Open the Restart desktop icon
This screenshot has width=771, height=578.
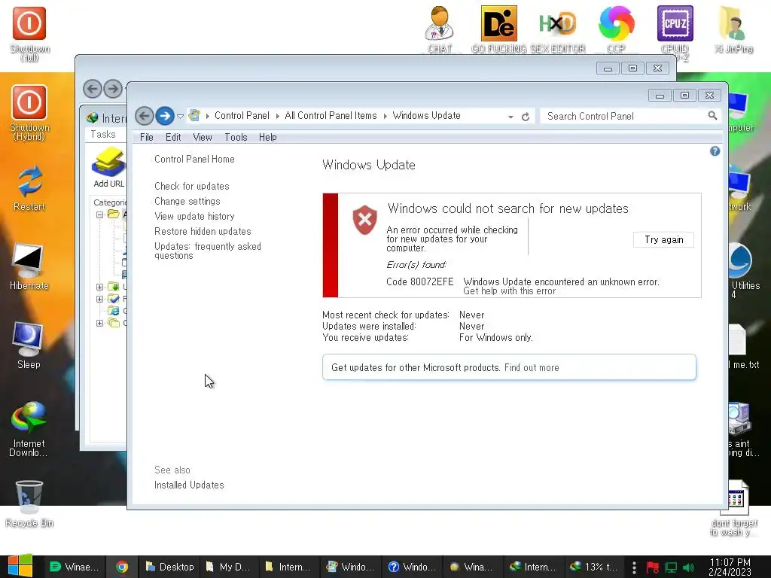29,188
